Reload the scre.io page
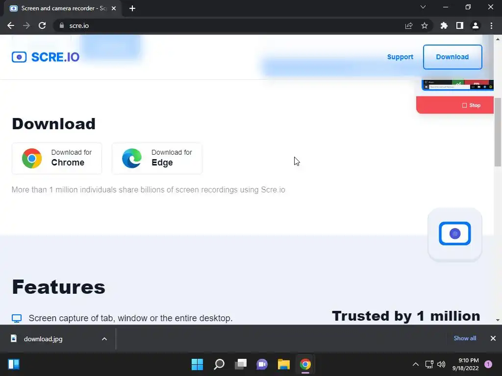 click(x=42, y=25)
